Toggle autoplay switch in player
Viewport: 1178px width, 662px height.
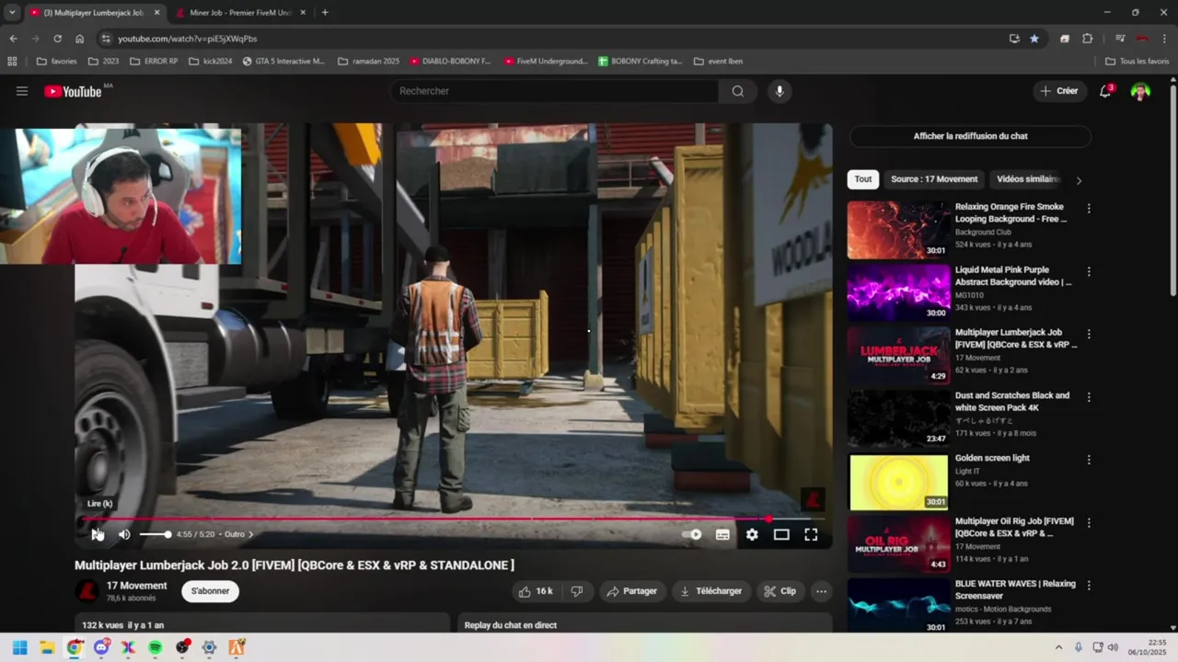[692, 534]
